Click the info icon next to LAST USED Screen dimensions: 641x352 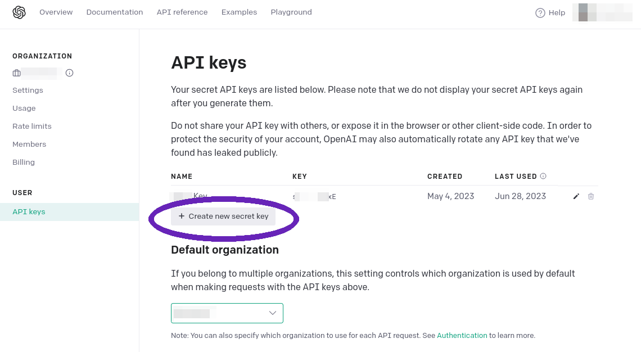point(543,176)
